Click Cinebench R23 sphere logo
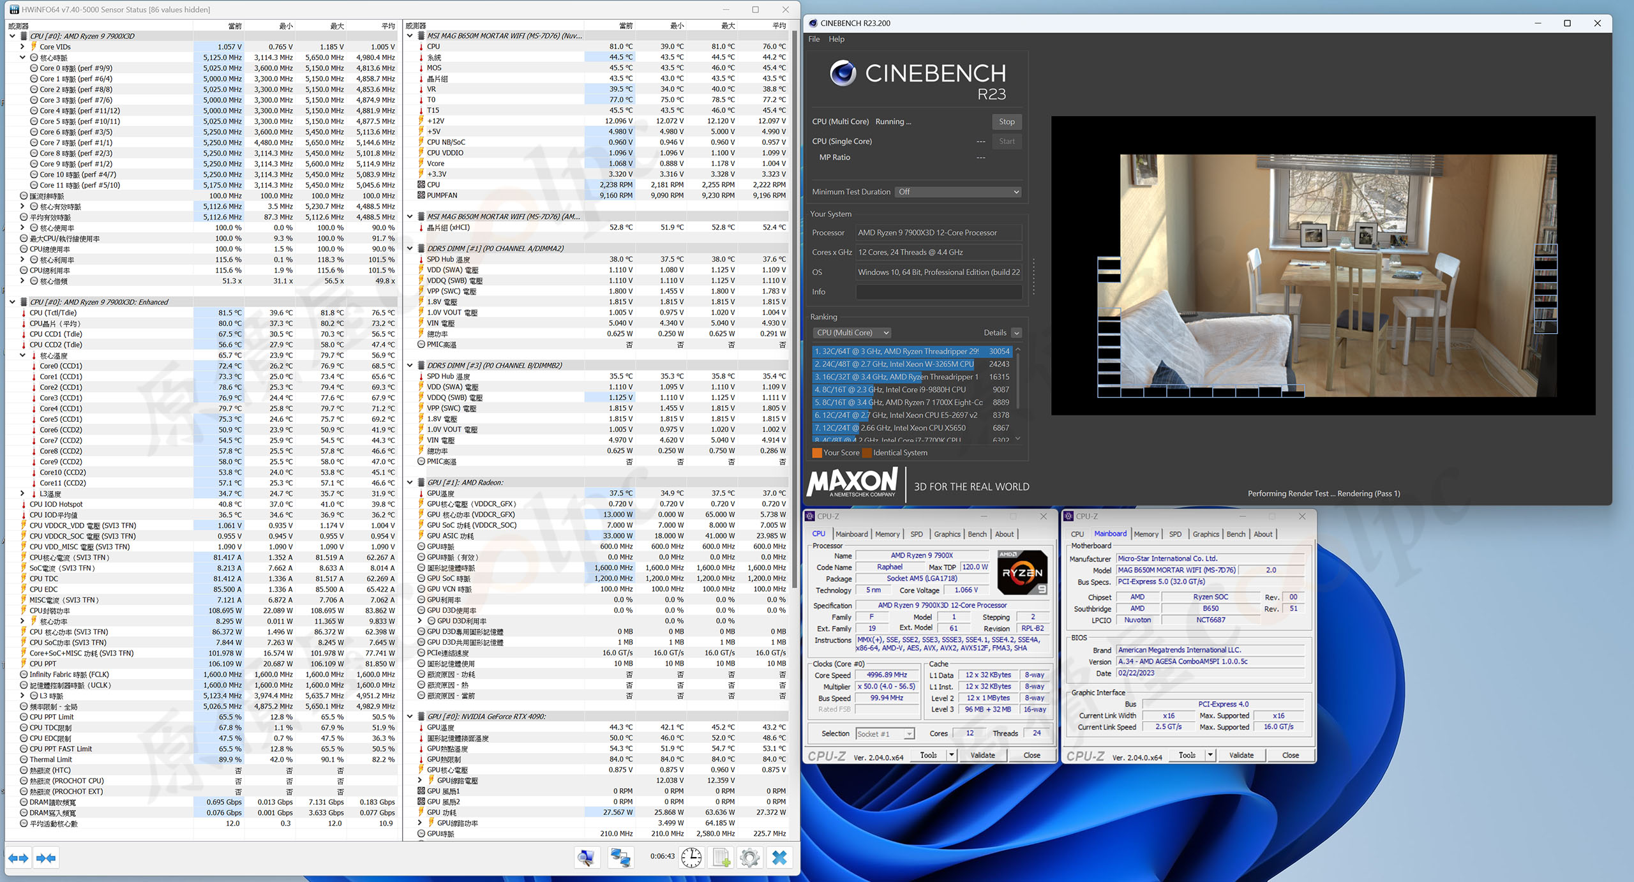1634x882 pixels. click(843, 73)
